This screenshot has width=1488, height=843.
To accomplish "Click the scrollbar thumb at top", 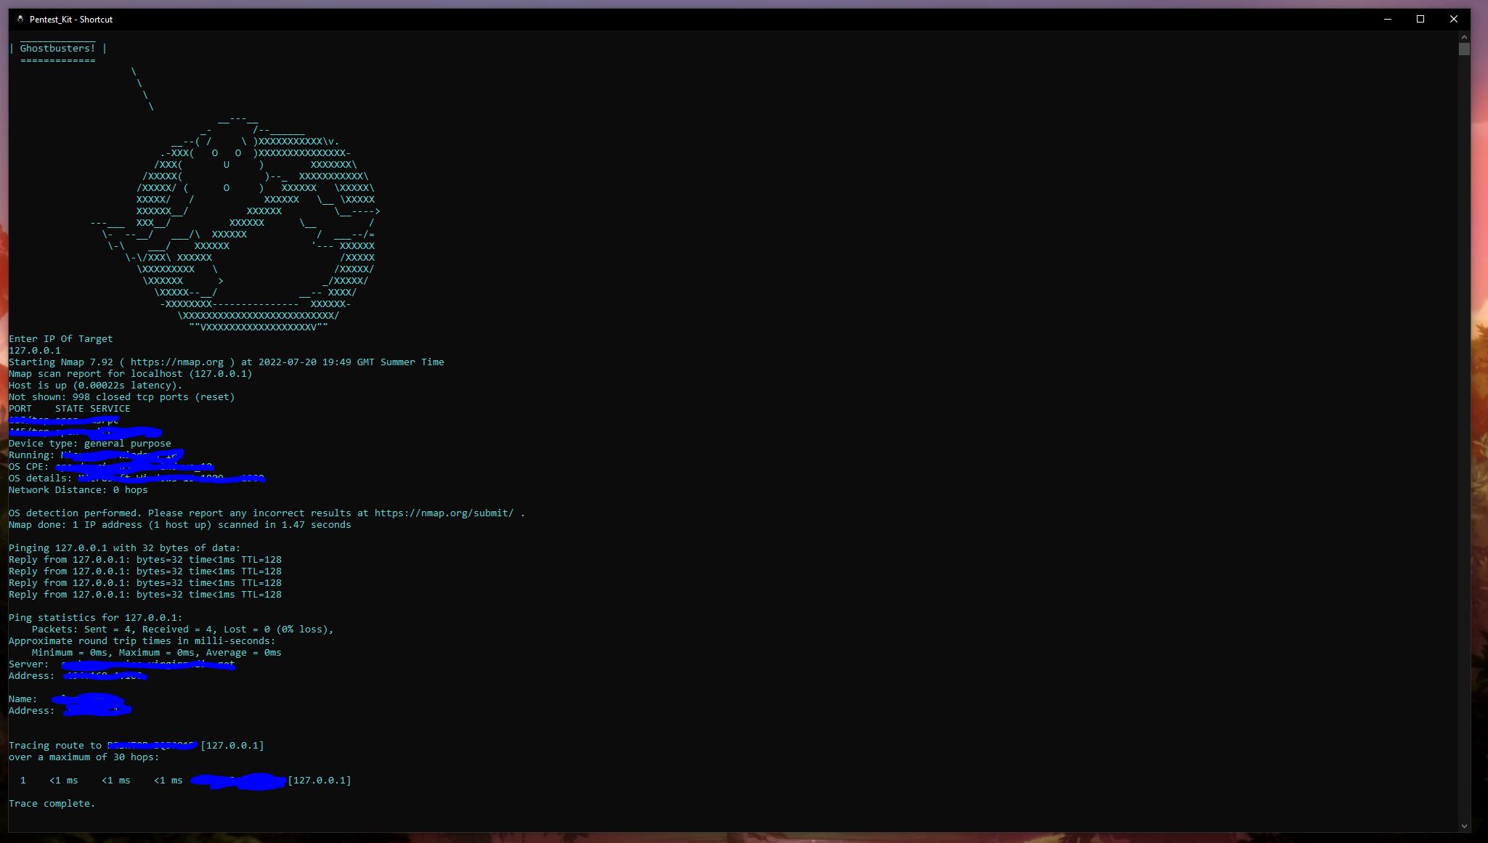I will (1464, 49).
